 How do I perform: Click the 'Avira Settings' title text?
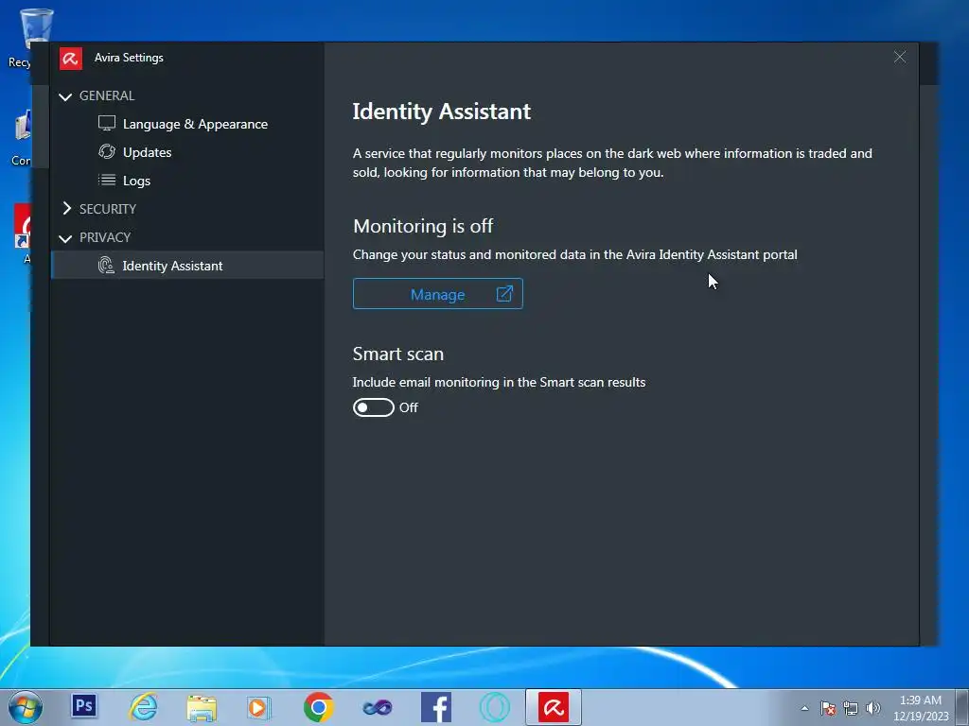point(129,58)
